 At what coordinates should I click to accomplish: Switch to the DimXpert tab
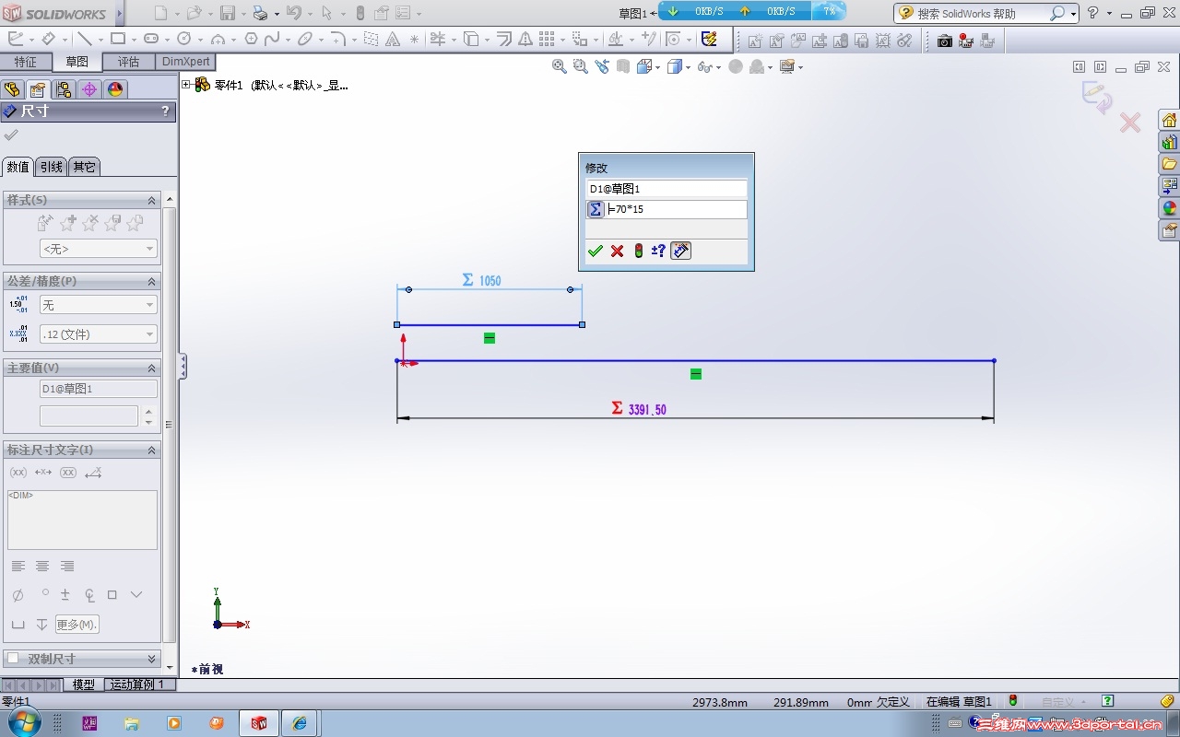[x=185, y=62]
